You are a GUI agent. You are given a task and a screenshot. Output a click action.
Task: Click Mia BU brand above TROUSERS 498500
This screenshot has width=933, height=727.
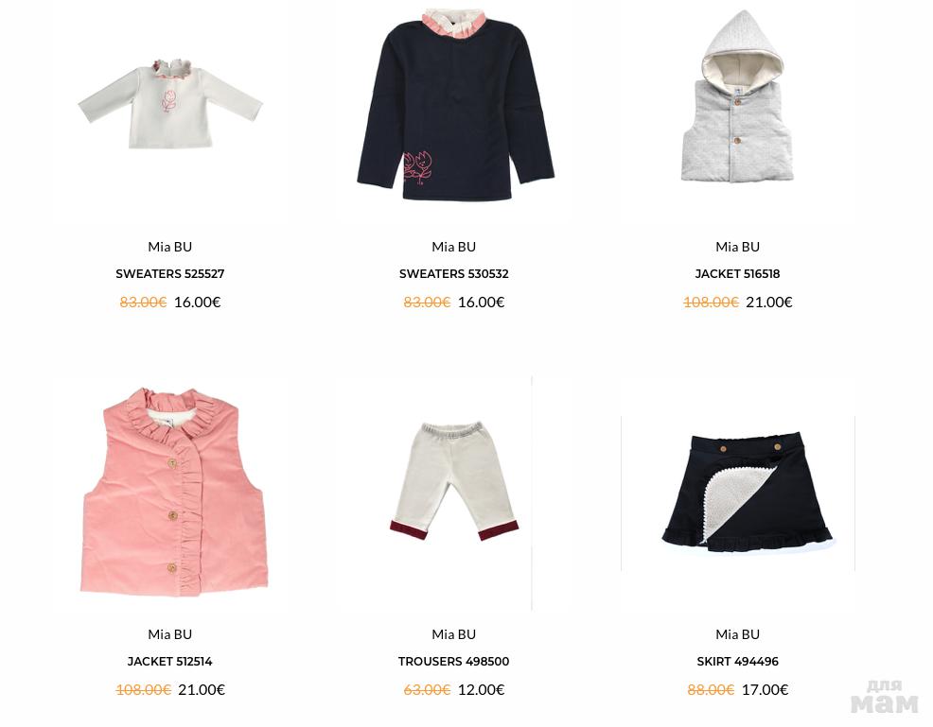click(x=454, y=634)
